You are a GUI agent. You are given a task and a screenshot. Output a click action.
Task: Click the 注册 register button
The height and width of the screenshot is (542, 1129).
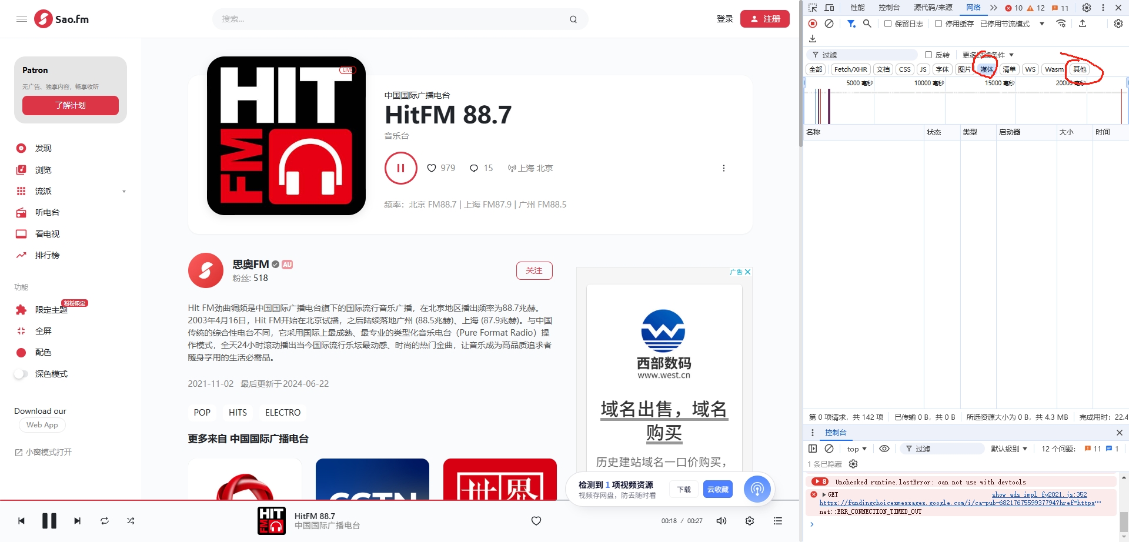click(765, 19)
